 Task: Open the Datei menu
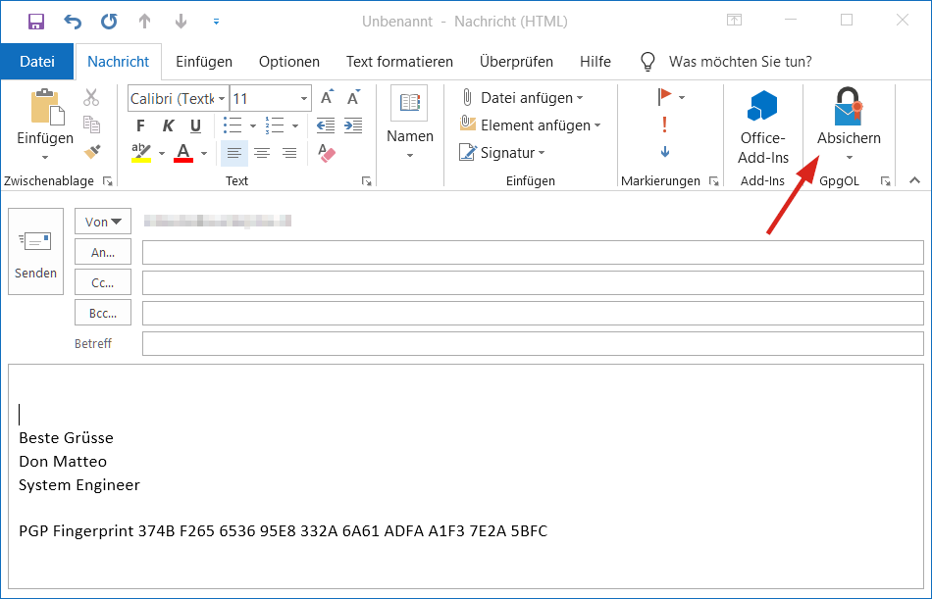tap(37, 61)
